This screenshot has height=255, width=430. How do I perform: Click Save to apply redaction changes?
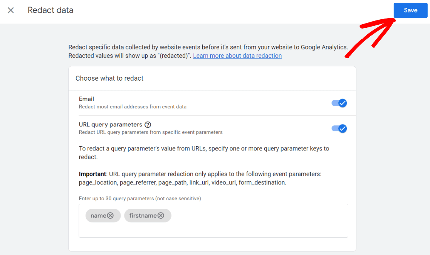point(410,10)
